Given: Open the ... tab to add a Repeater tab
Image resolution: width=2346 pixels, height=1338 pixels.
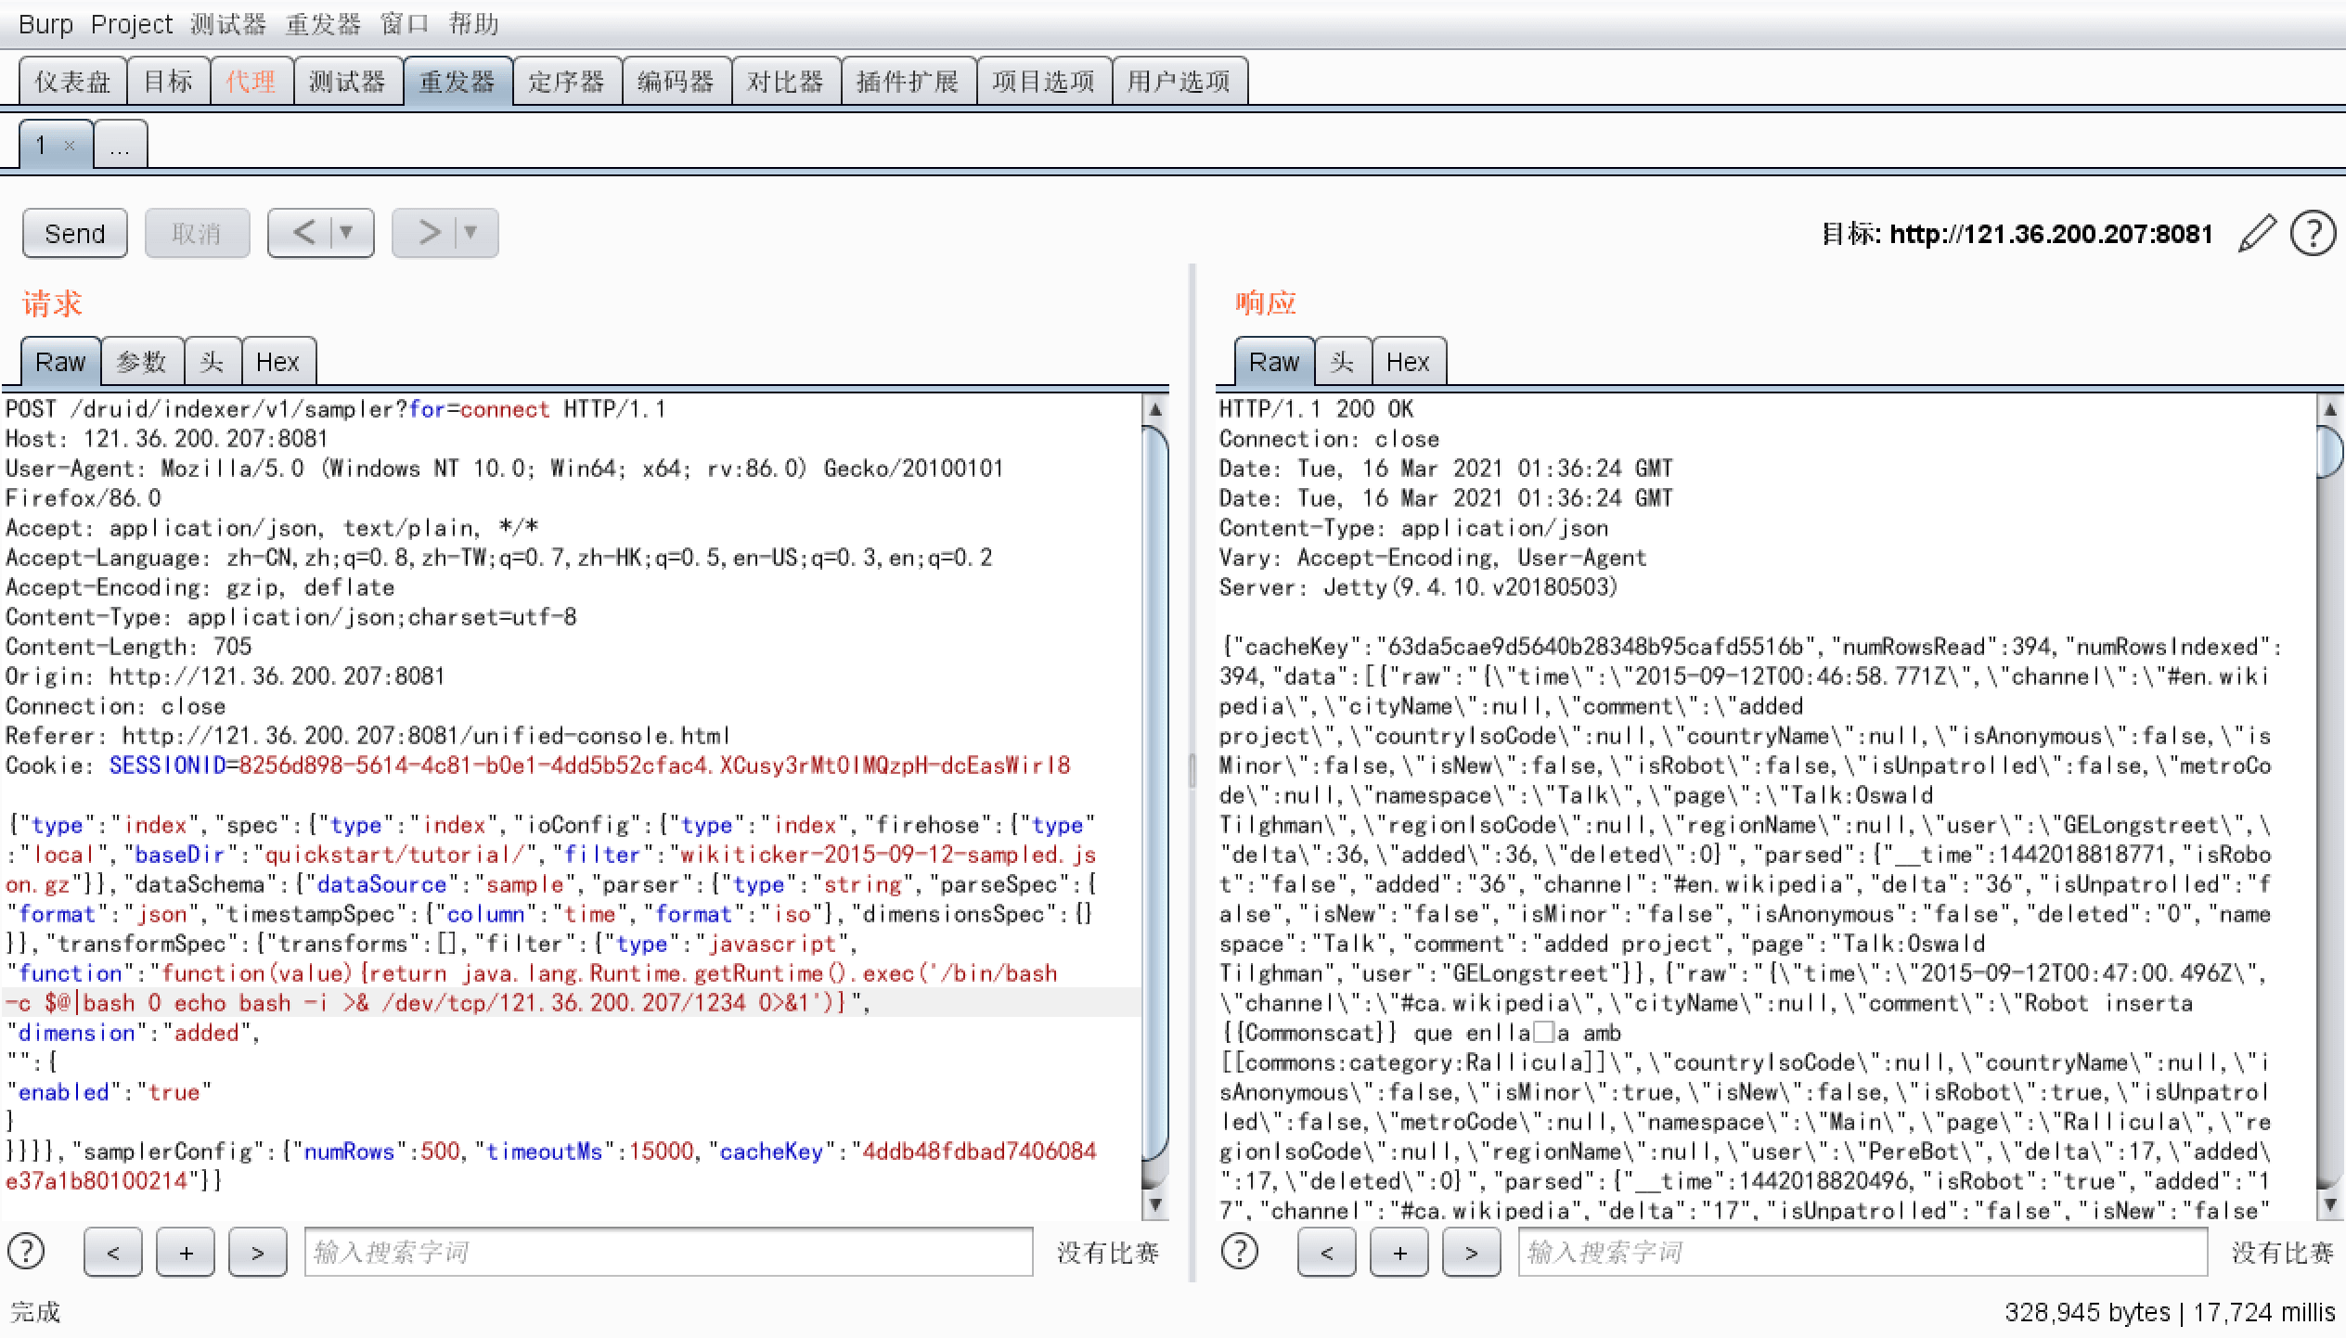Looking at the screenshot, I should pyautogui.click(x=120, y=145).
